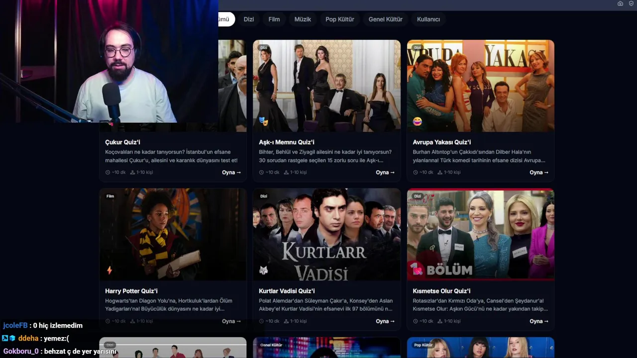Click the laughing emoji on Avrupa Yakası card
637x358 pixels.
(417, 121)
